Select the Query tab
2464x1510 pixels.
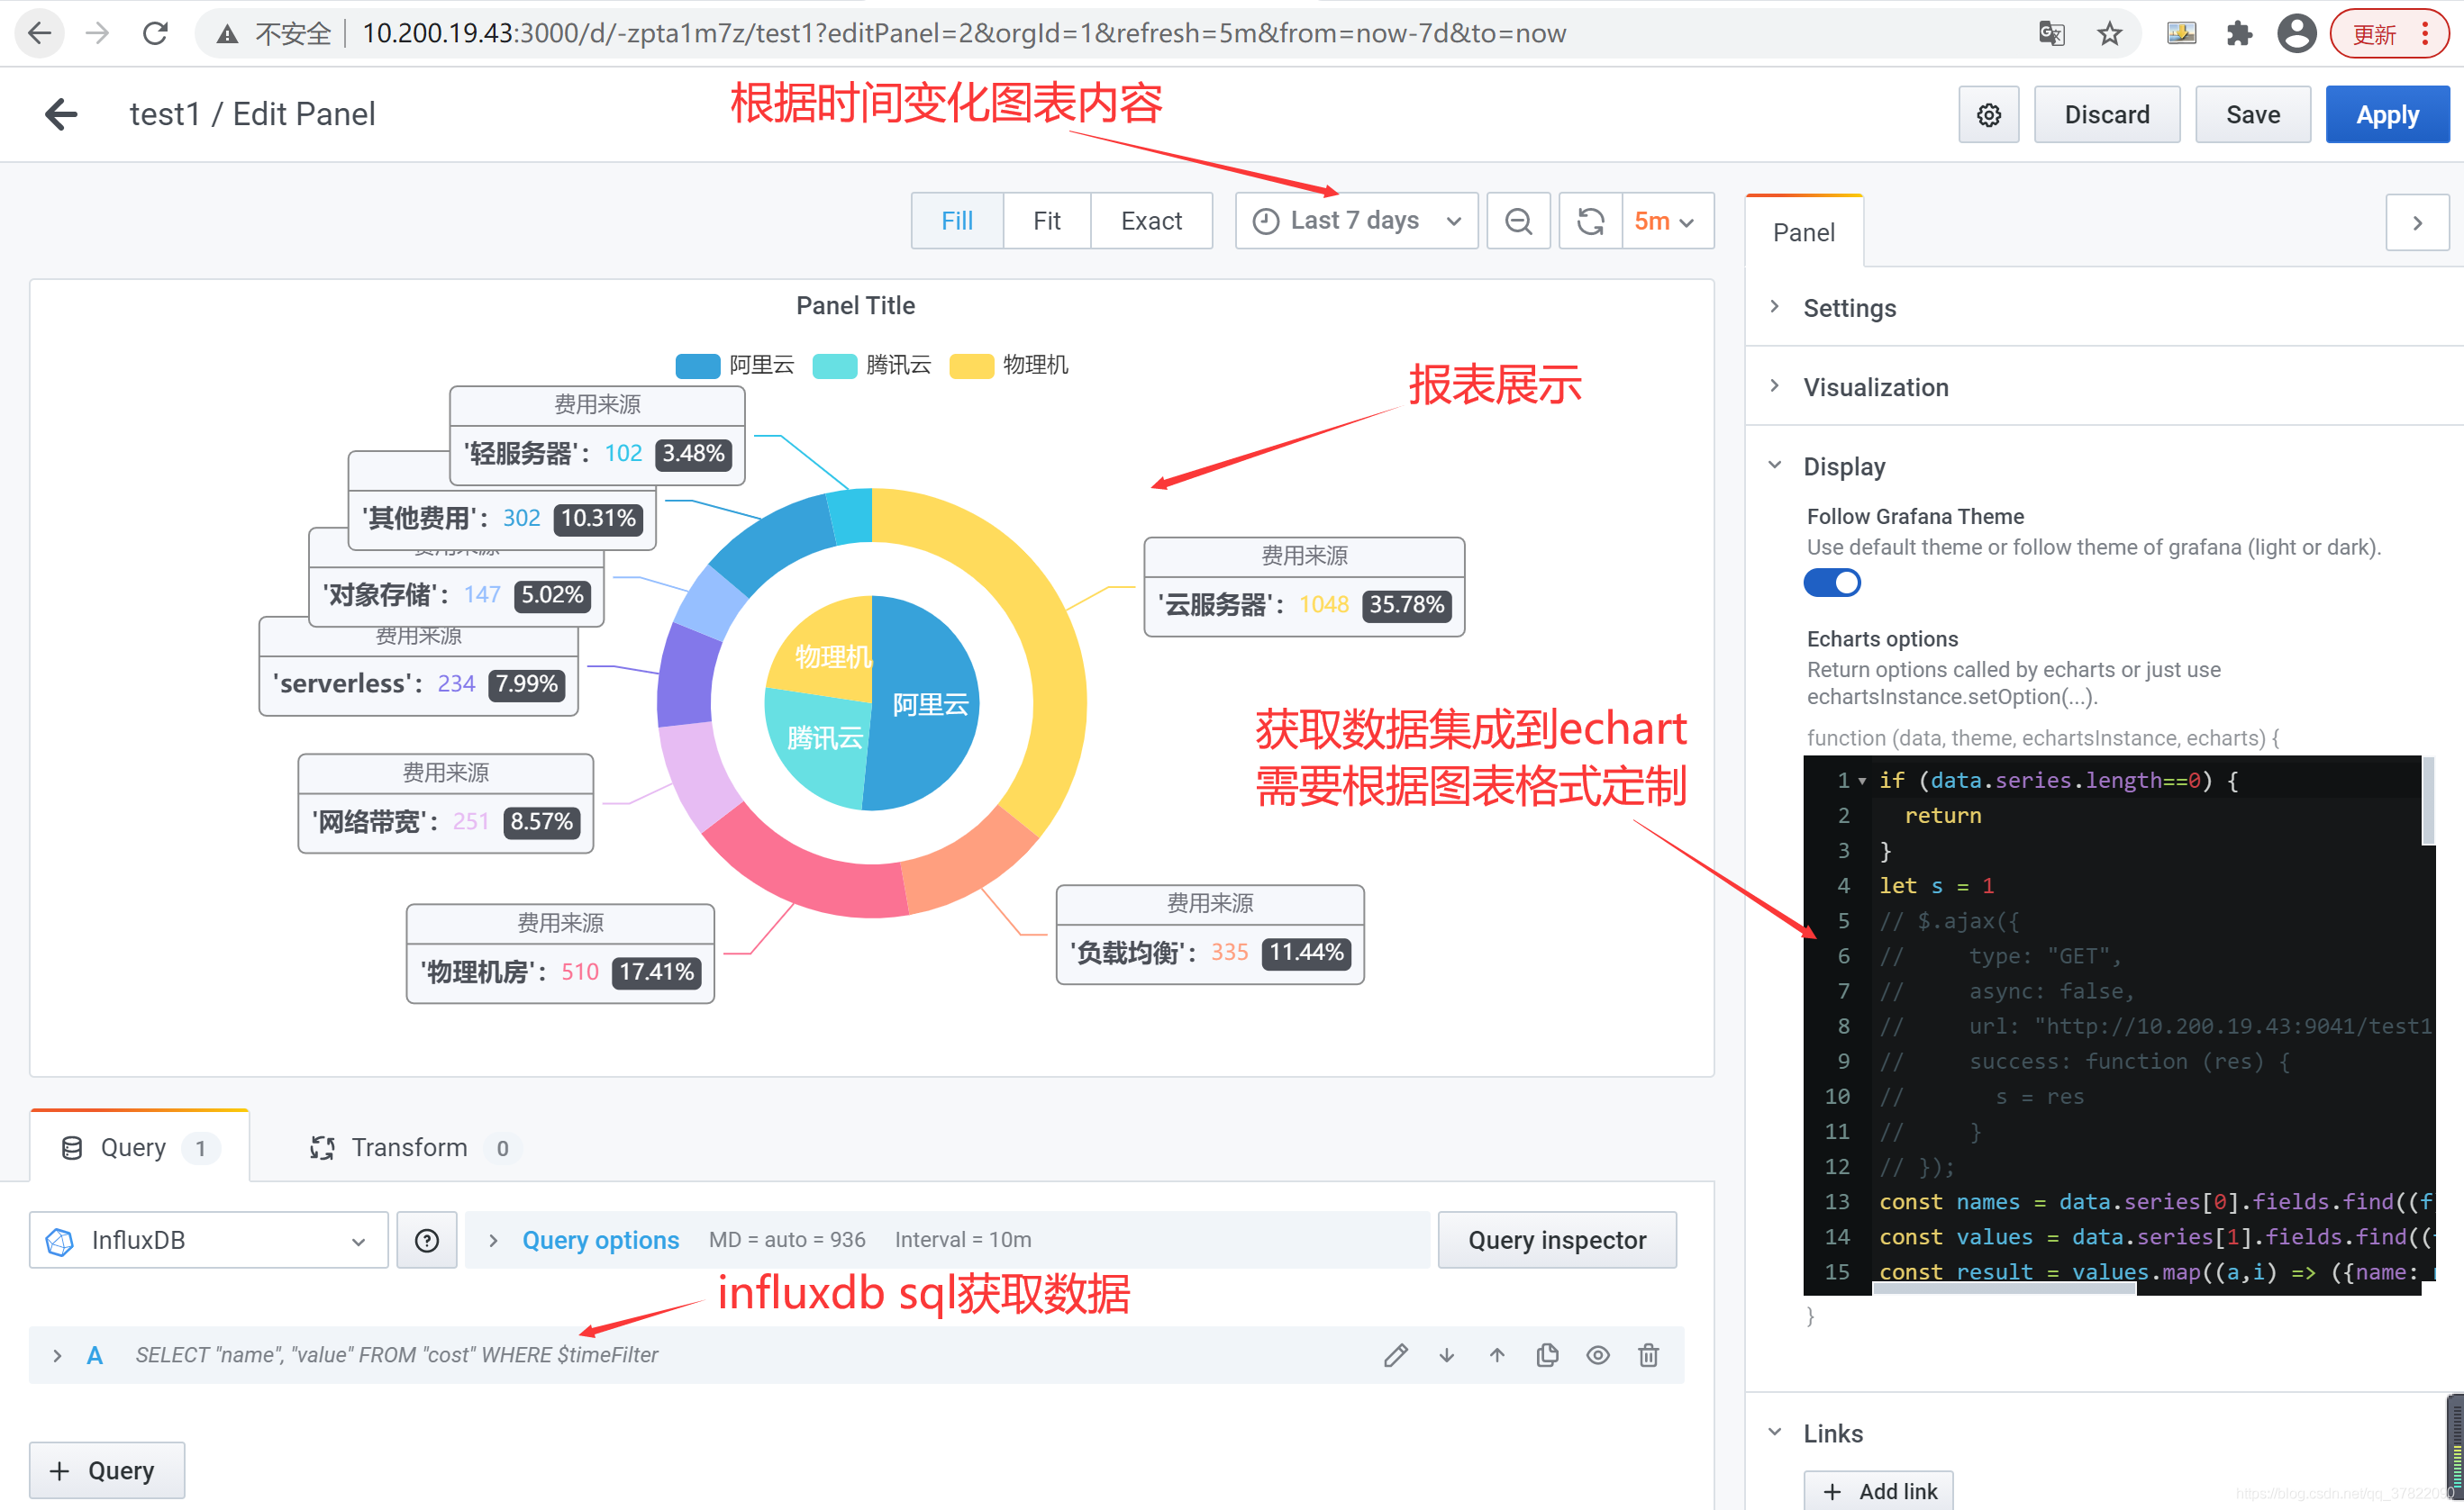(139, 1147)
